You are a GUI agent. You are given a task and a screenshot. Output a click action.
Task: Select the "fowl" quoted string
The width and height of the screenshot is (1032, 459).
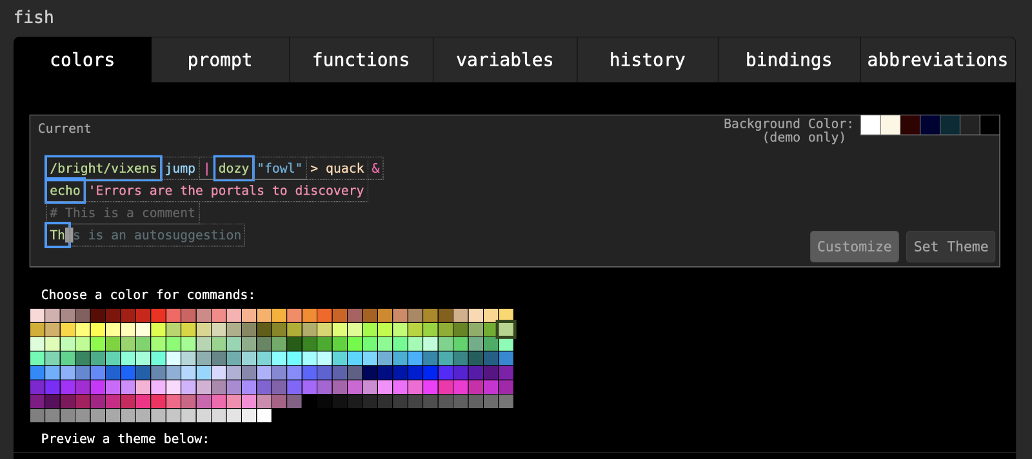[280, 168]
